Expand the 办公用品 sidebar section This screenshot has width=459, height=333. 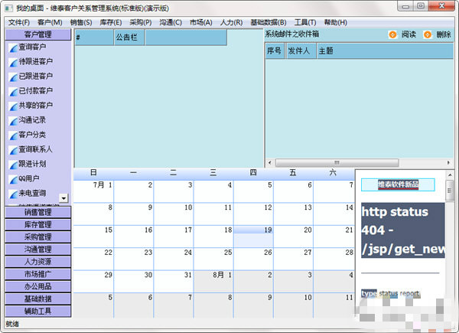click(x=38, y=286)
